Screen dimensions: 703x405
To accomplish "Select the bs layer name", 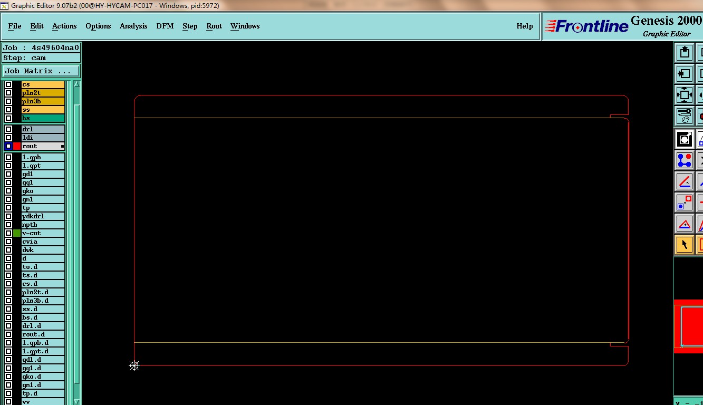I will click(43, 118).
